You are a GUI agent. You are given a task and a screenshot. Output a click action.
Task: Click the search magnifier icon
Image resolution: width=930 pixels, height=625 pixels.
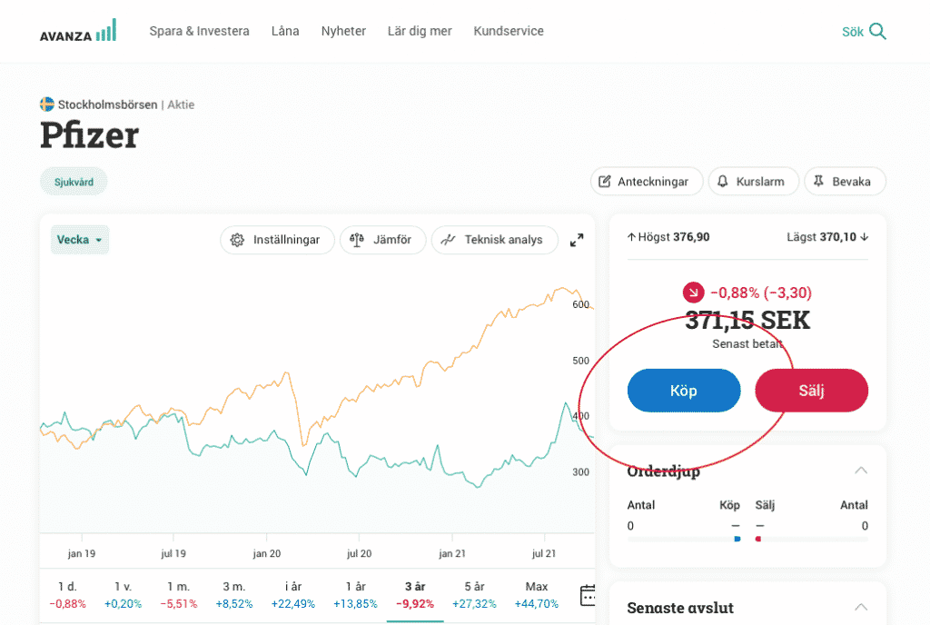(x=877, y=31)
